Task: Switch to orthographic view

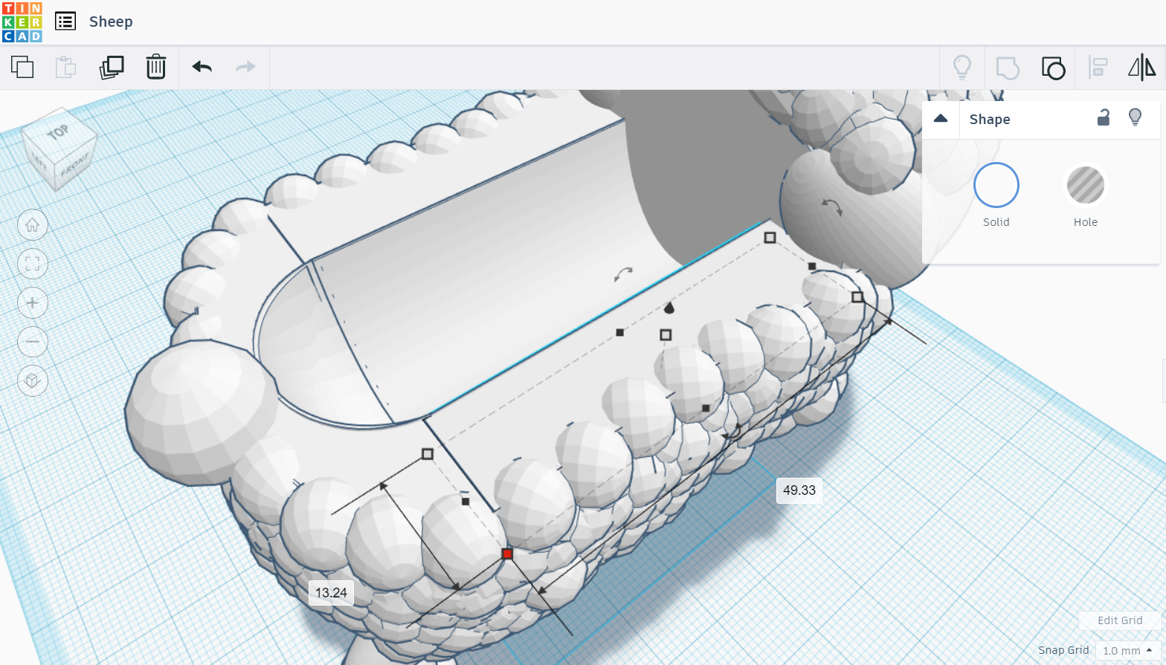Action: click(x=33, y=381)
